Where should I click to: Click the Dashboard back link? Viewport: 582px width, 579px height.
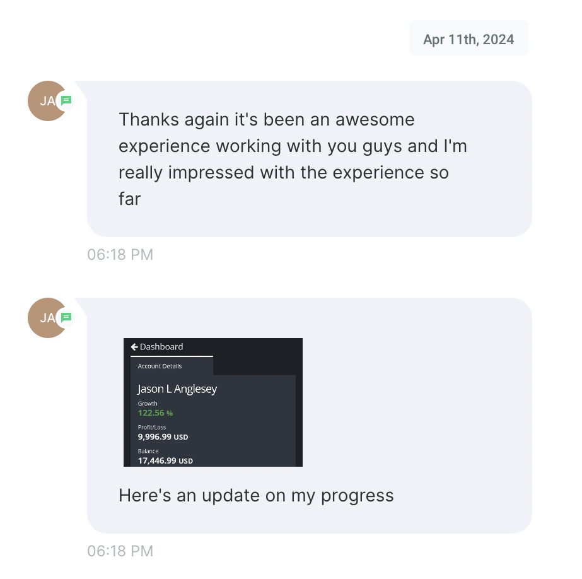157,347
